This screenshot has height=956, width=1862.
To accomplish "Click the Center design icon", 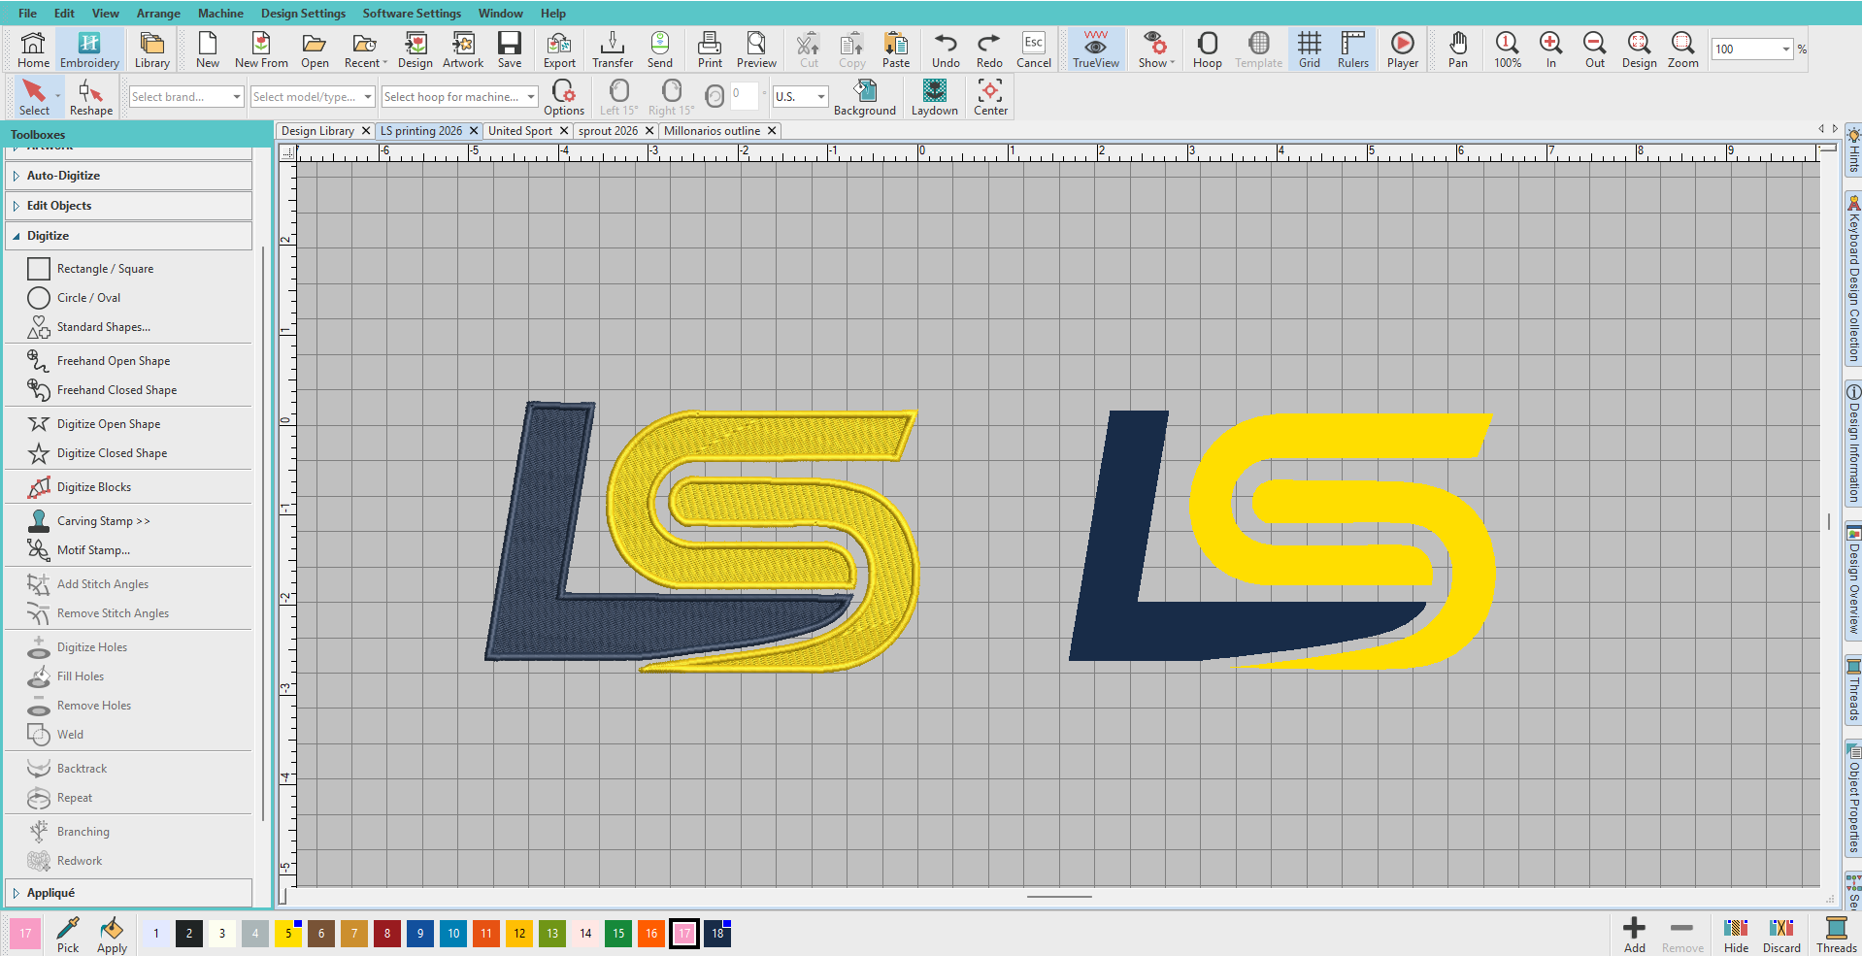I will (990, 98).
